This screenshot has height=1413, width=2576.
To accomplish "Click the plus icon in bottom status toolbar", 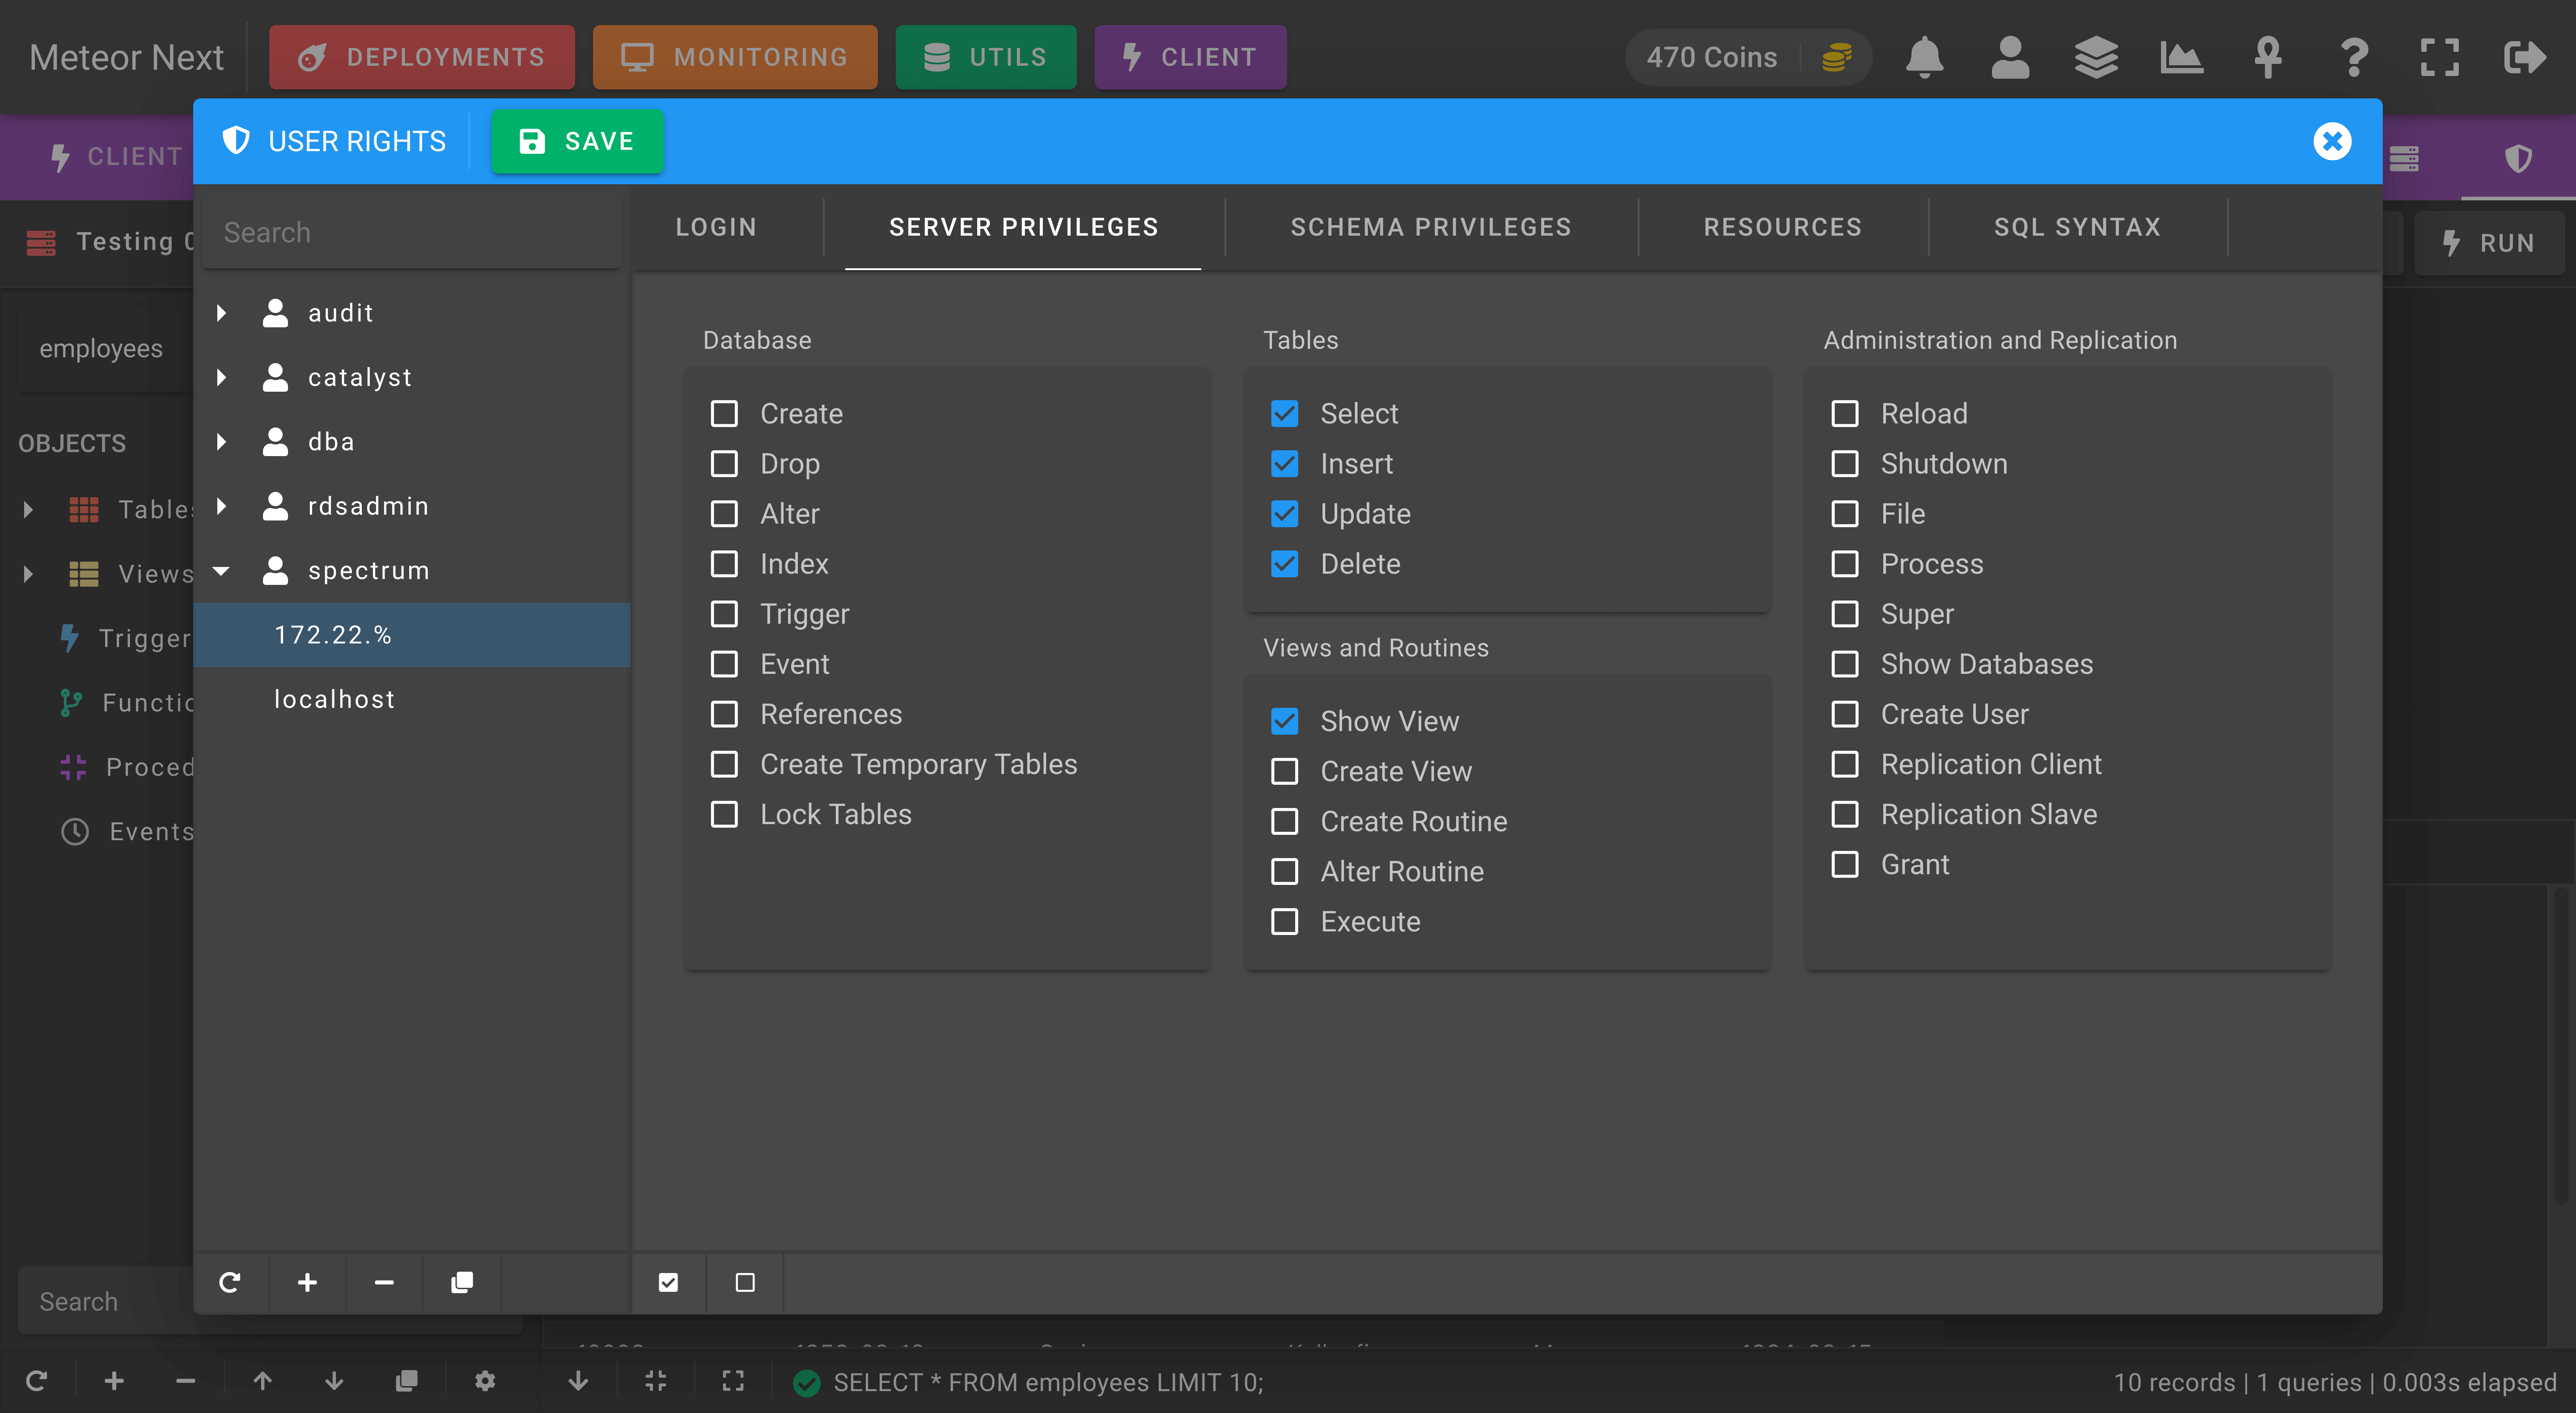I will click(114, 1381).
